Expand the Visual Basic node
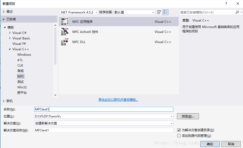 pos(10,38)
